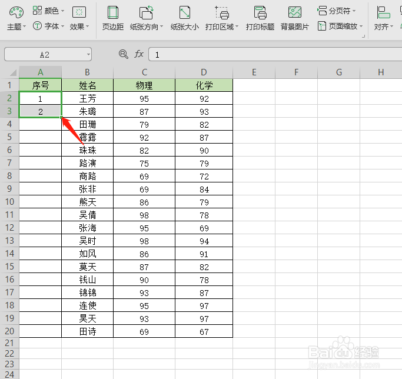
Task: Expand the 页面缩放 dropdown arrow
Action: pos(361,26)
